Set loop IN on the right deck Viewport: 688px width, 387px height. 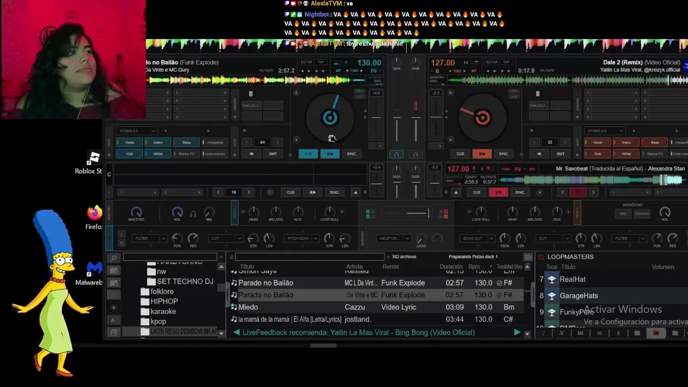[539, 154]
